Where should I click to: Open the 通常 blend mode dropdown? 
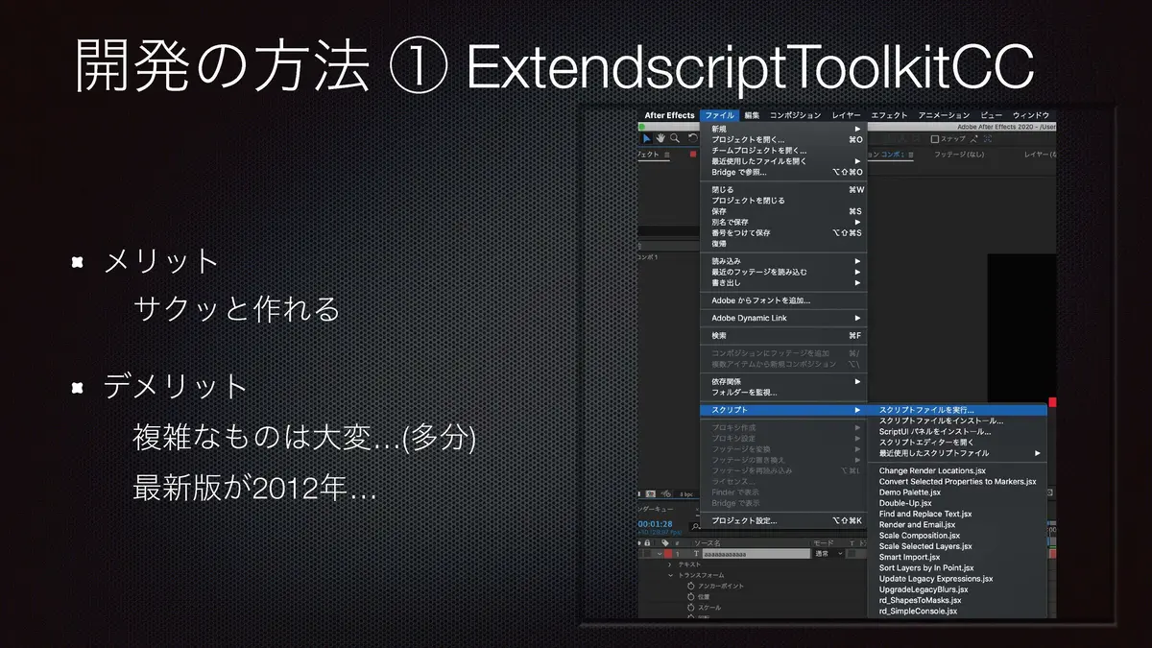point(828,554)
